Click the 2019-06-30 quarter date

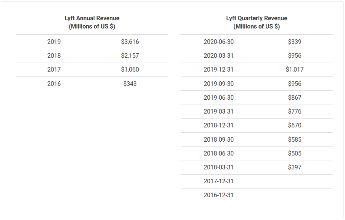(218, 97)
